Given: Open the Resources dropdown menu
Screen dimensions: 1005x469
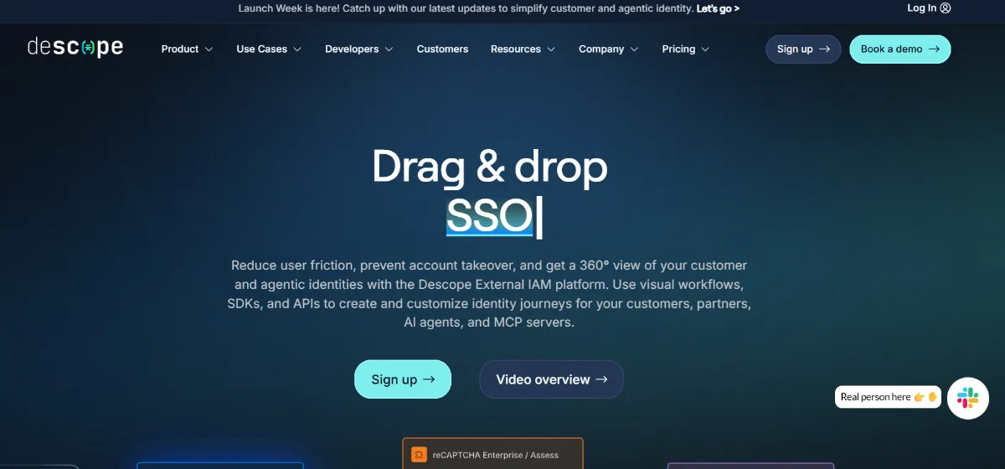Looking at the screenshot, I should [523, 49].
